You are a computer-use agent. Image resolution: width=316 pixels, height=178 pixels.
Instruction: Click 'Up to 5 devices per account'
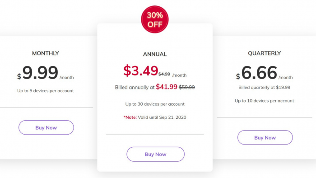pyautogui.click(x=45, y=91)
